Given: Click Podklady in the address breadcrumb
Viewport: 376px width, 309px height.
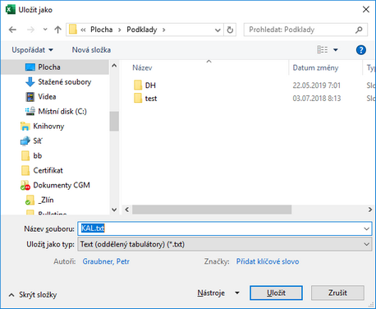Looking at the screenshot, I should pos(142,30).
